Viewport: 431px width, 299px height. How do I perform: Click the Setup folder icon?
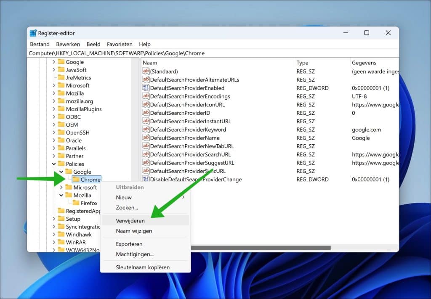61,219
